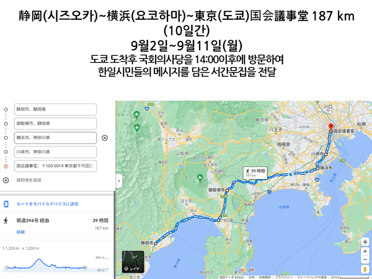Click the walking icon beside 県道394号 route

6,220
